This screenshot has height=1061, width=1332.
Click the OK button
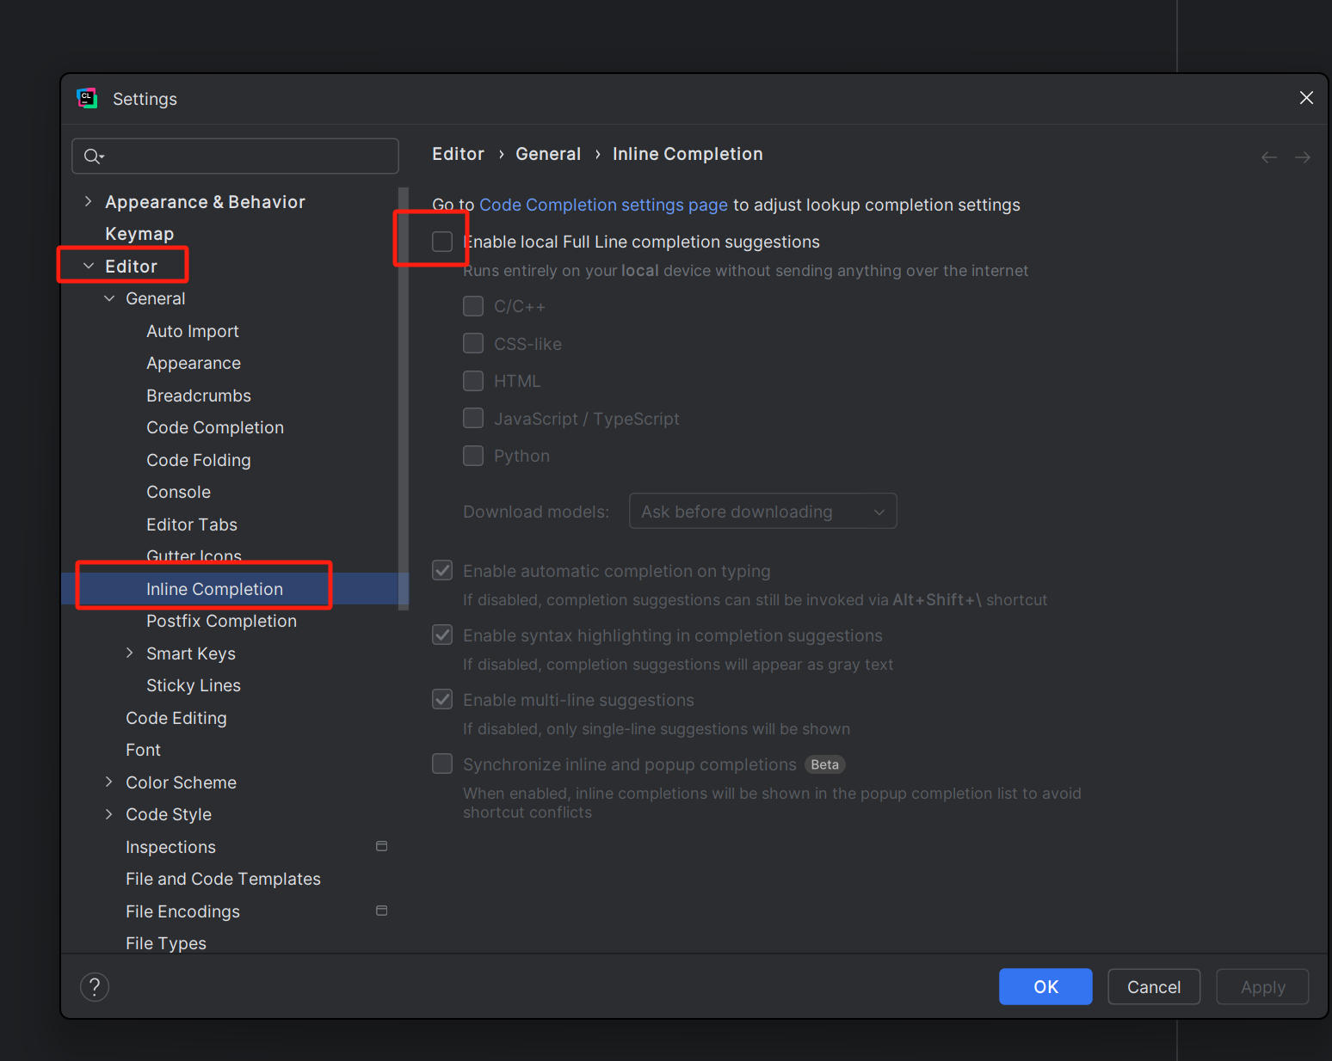(x=1045, y=987)
